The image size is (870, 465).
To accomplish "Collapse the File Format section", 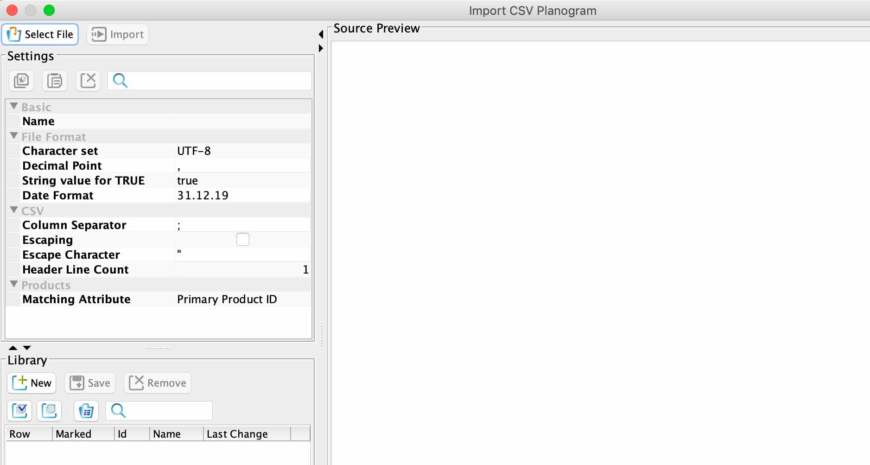I will pos(14,136).
